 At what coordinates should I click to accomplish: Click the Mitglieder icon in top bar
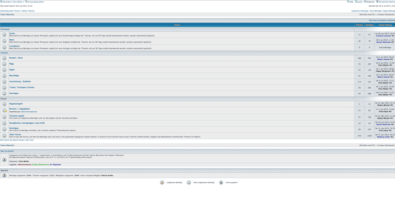pos(365,2)
